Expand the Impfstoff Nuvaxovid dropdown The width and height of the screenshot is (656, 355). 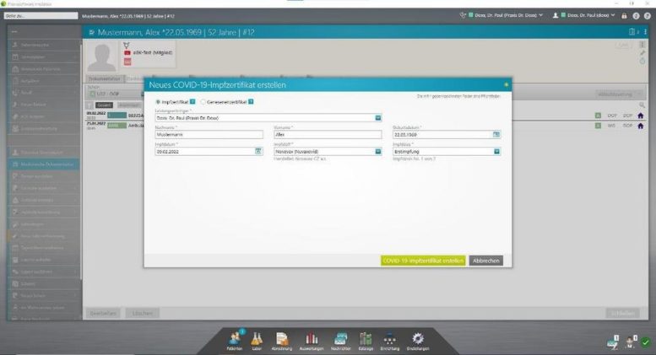(x=378, y=151)
